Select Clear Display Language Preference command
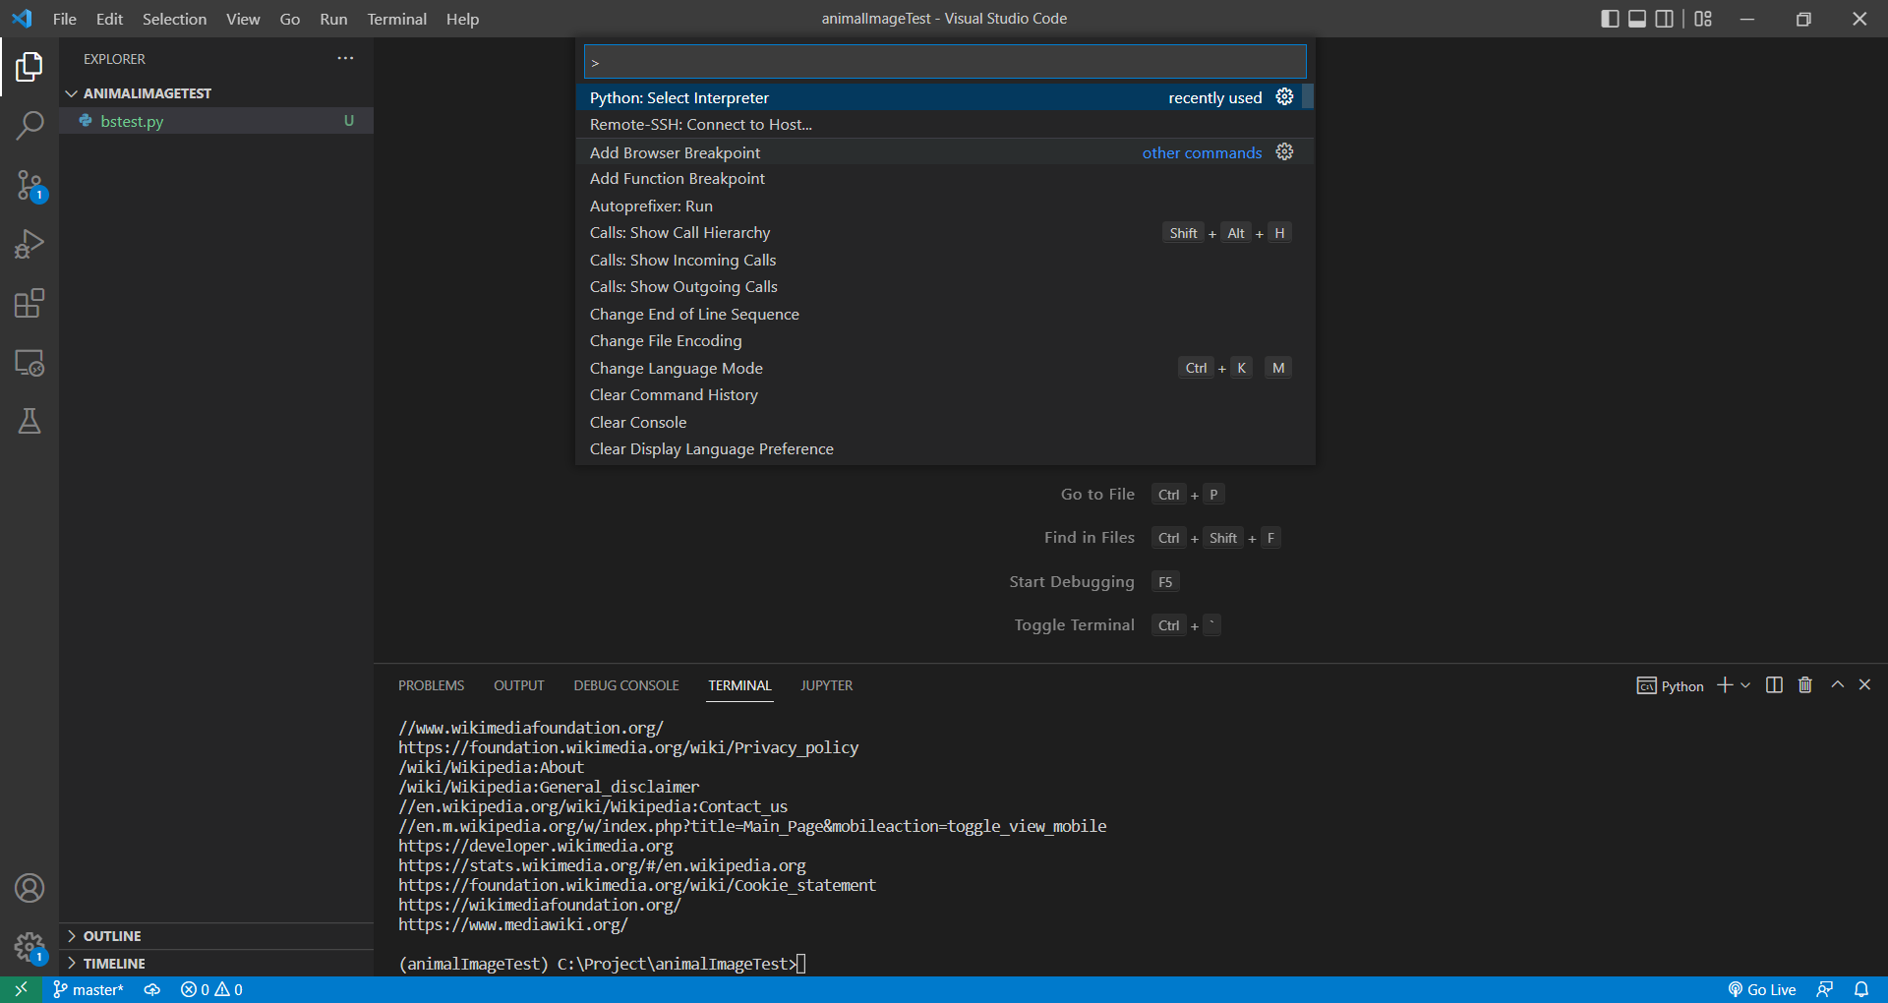 pos(939,448)
